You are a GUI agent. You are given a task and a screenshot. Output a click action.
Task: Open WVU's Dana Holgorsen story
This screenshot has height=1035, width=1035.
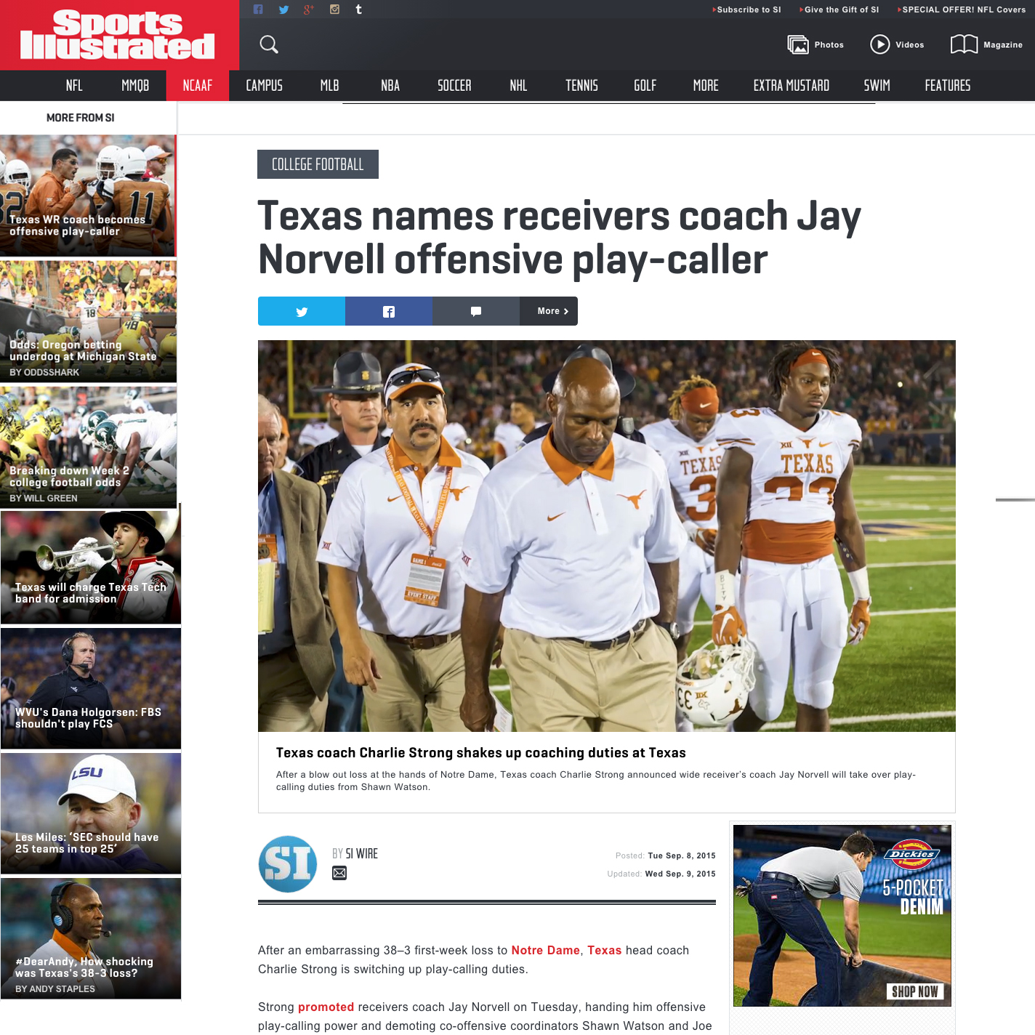[x=91, y=688]
